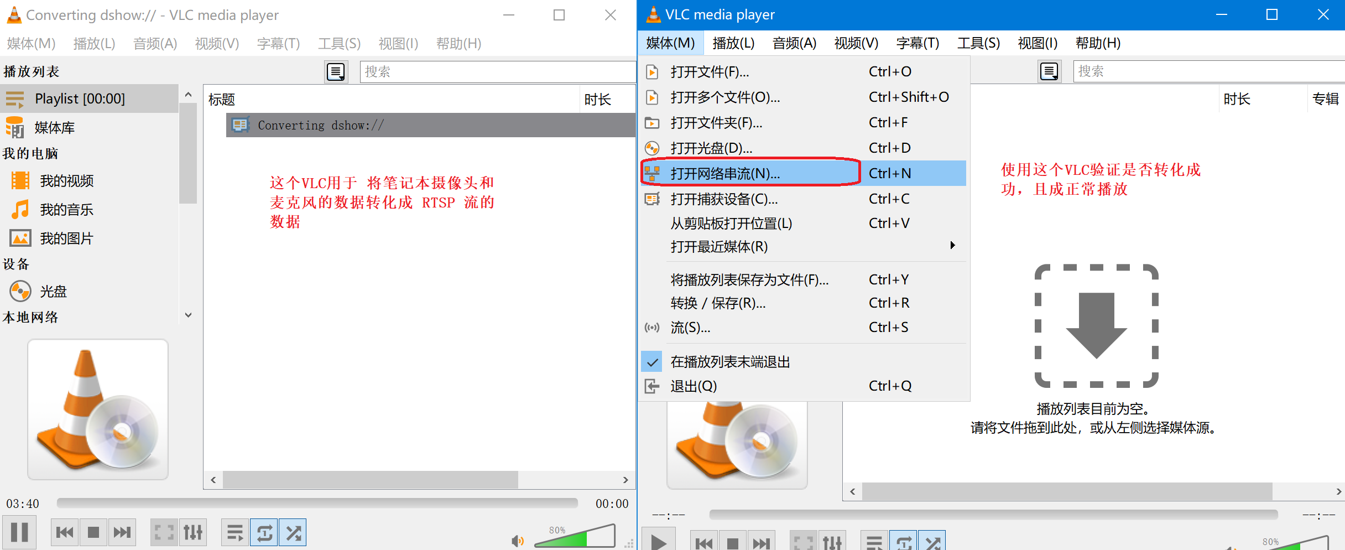The image size is (1345, 550).
Task: Select Playlist [00:00] in the sidebar
Action: pos(90,98)
